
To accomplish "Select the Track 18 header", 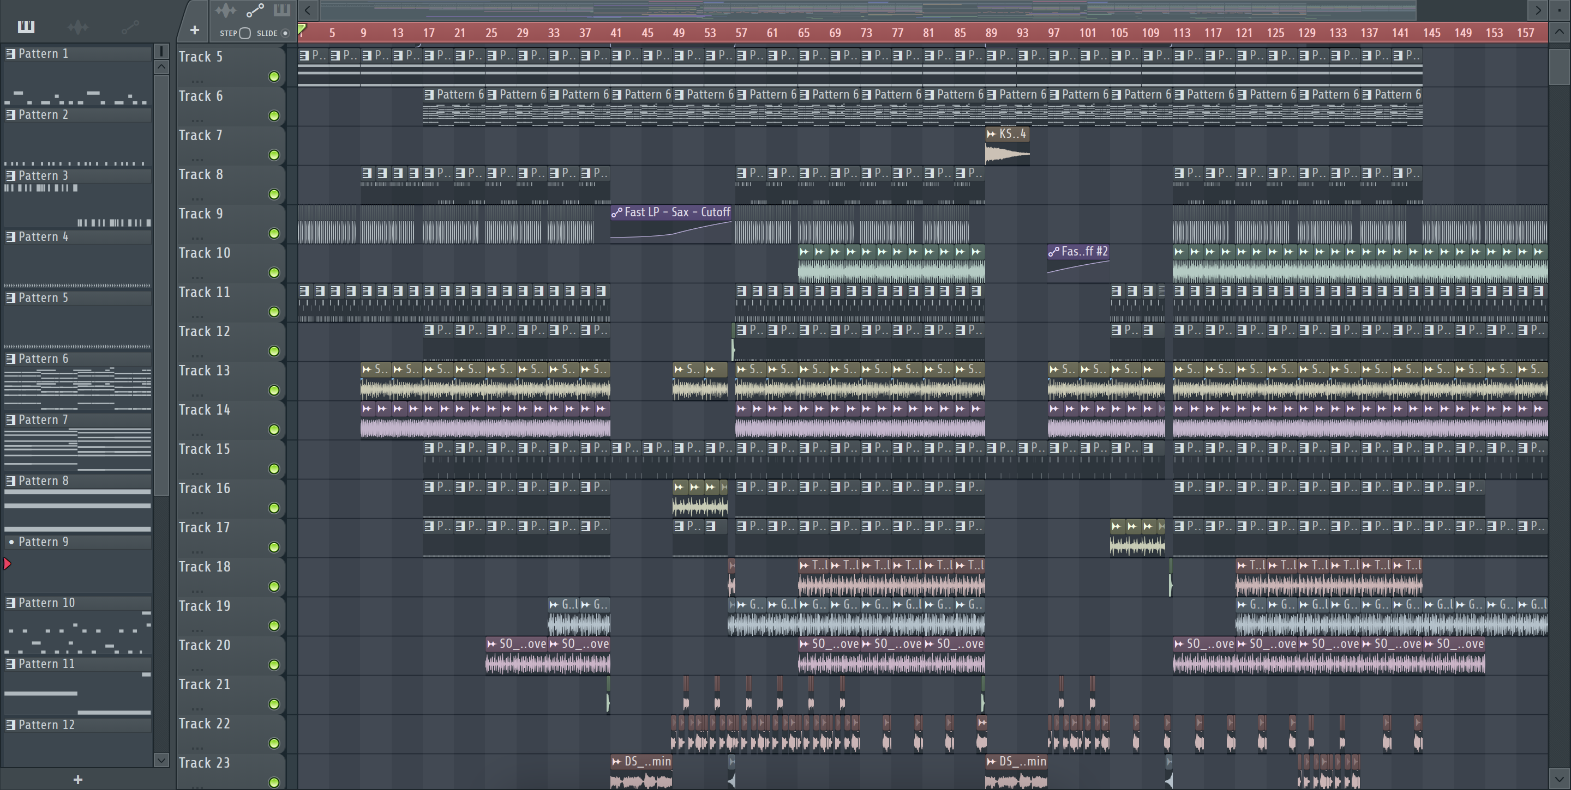I will 231,577.
